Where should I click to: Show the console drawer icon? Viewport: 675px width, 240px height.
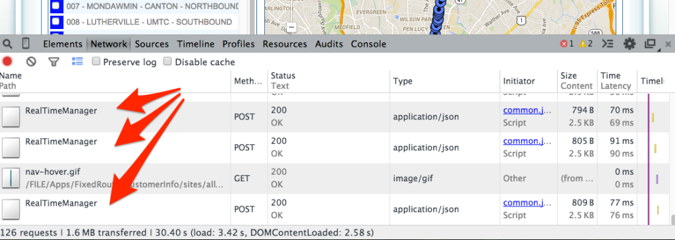coord(607,44)
